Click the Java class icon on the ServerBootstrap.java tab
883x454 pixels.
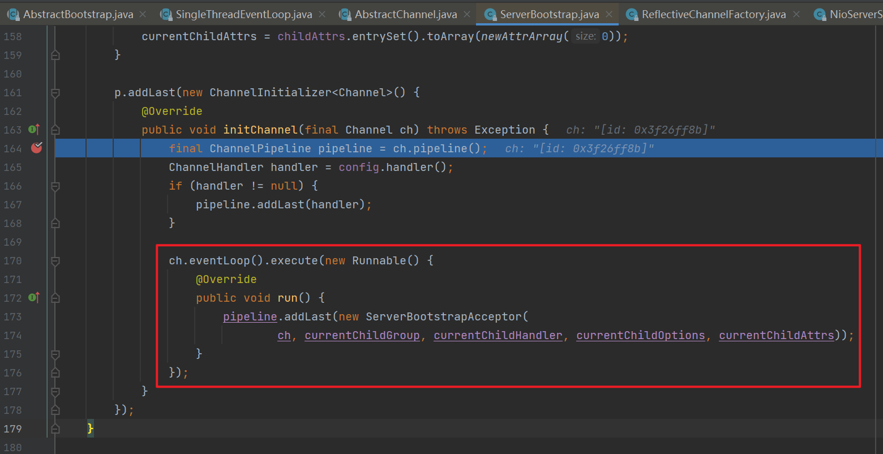pos(490,14)
